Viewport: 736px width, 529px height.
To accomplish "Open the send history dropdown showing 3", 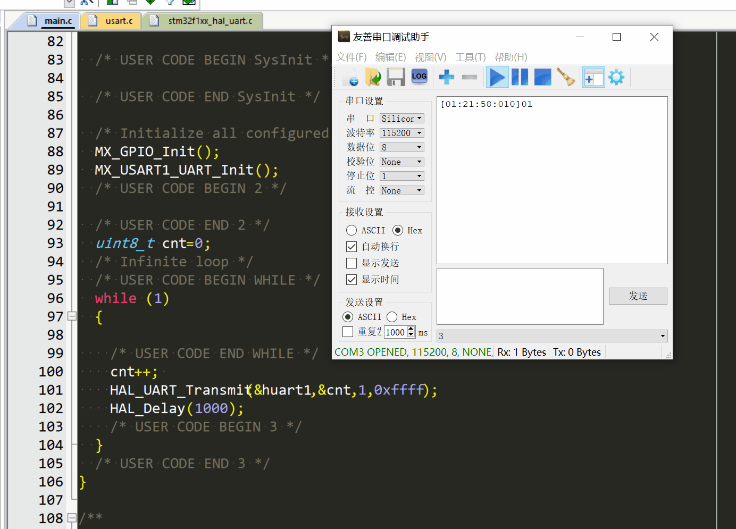I will (x=552, y=336).
